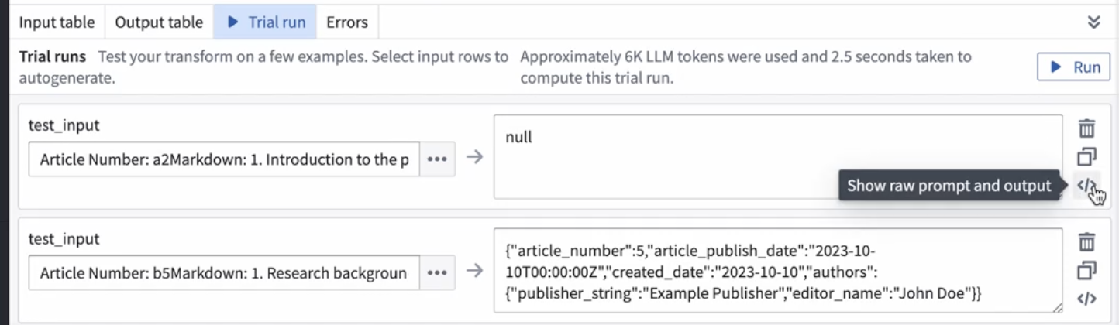Show raw prompt for the b5Markdown row
1119x325 pixels.
pos(1086,299)
